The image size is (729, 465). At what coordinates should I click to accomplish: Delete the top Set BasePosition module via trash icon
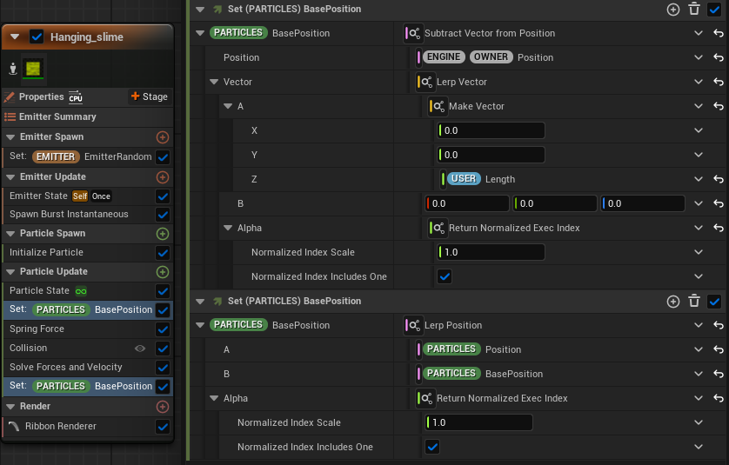693,10
